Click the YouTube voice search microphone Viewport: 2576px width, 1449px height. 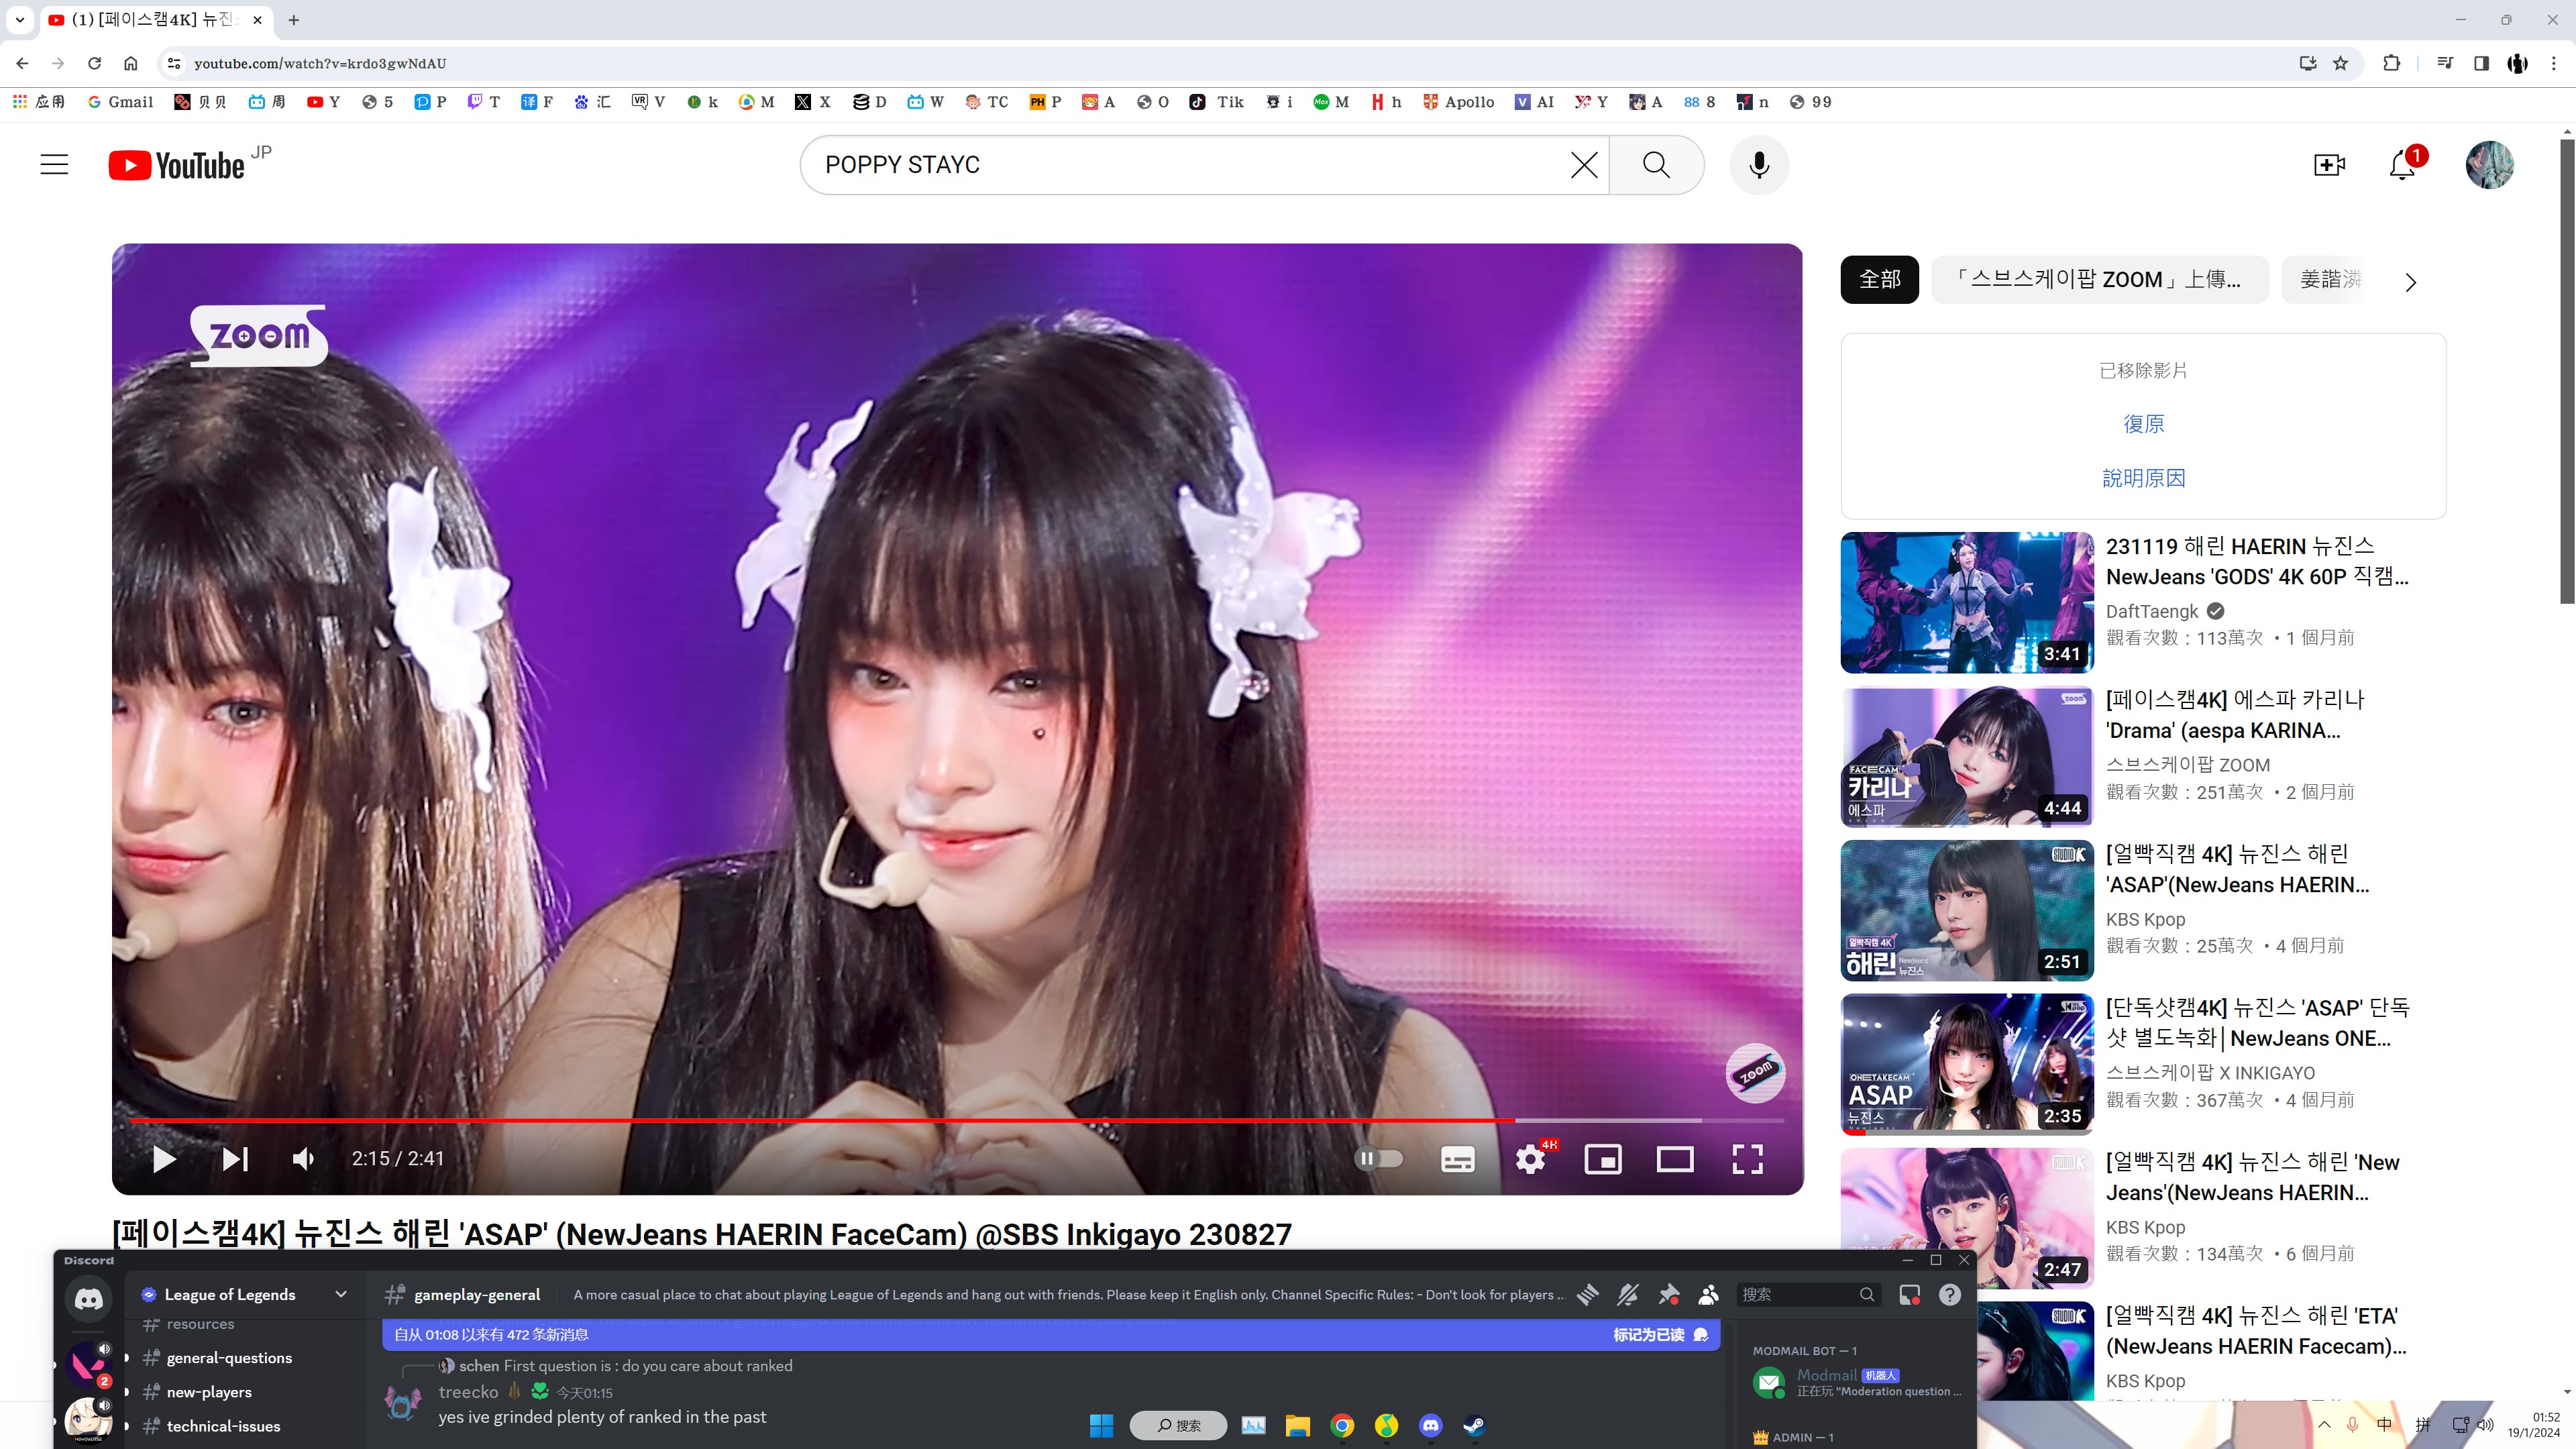(1759, 165)
